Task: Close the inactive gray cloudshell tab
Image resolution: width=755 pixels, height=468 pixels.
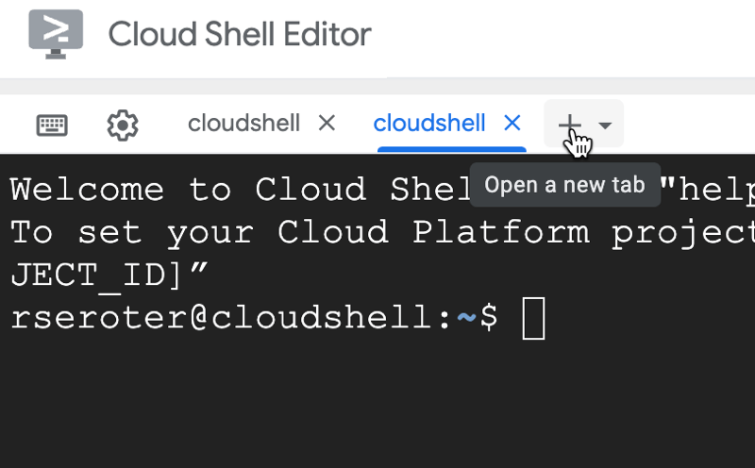Action: click(327, 123)
